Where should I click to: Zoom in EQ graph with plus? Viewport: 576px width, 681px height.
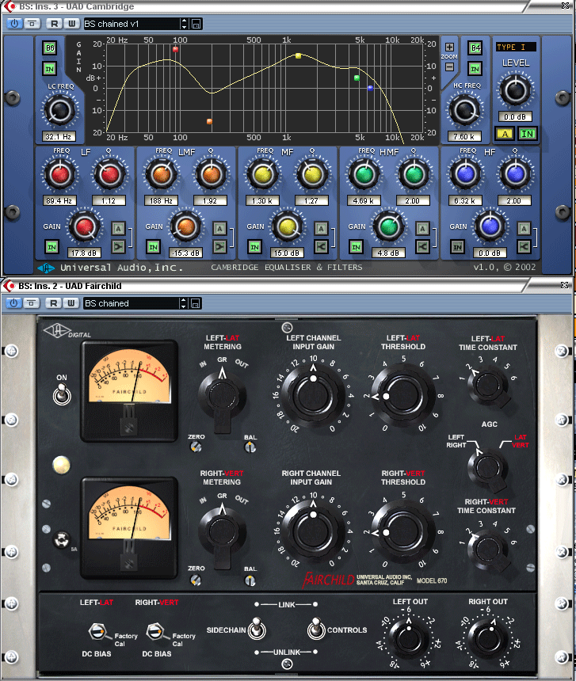click(449, 47)
